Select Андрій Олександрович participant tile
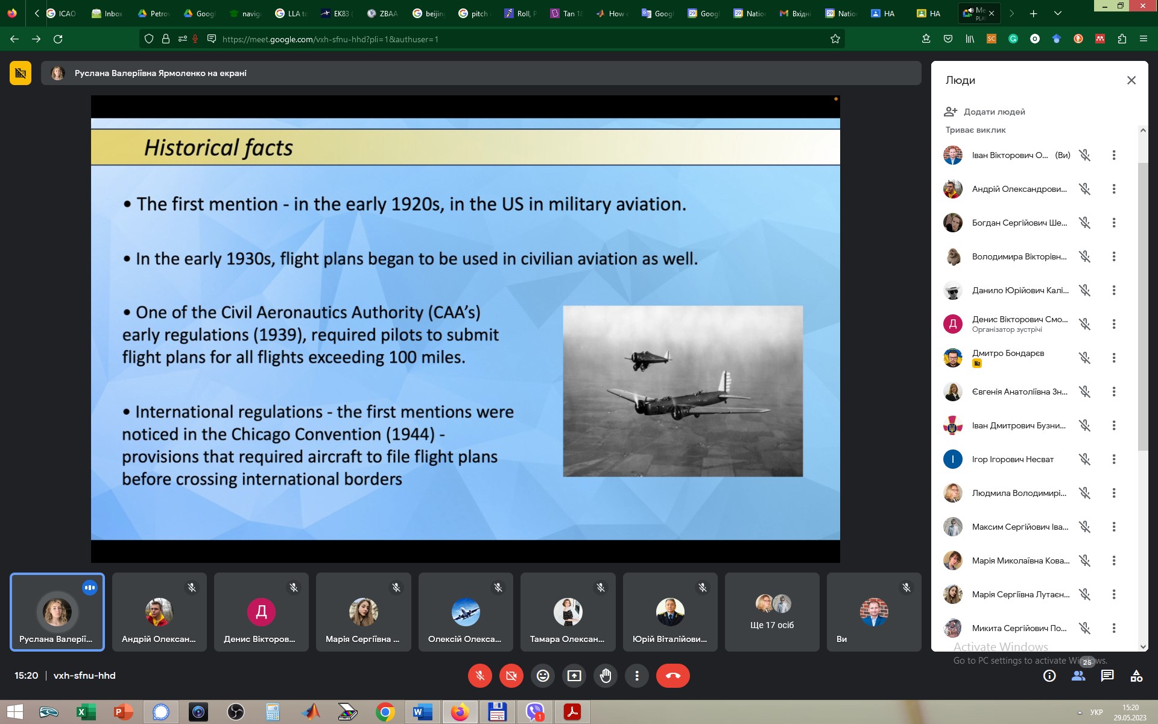The width and height of the screenshot is (1158, 724). 159,612
